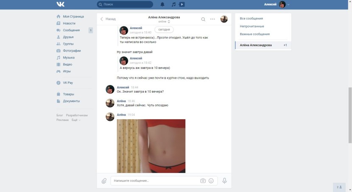Open the notifications bell
The width and height of the screenshot is (352, 192).
point(162,5)
